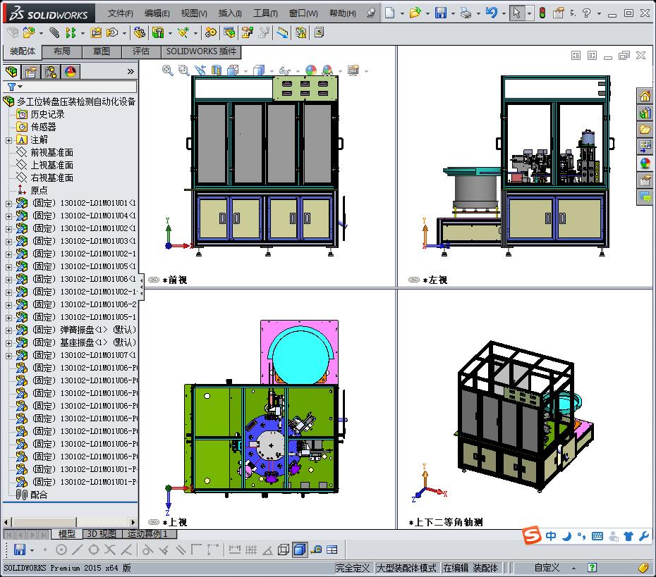Switch to the 评估 tab
This screenshot has width=656, height=577.
coord(141,51)
